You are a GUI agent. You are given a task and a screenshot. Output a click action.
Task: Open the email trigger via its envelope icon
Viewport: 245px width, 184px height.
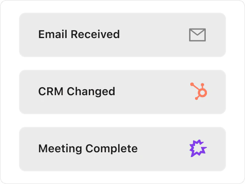(x=197, y=35)
